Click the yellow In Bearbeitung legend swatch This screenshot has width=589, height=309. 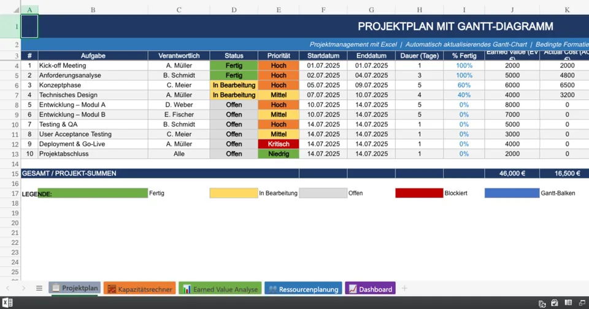tap(234, 193)
